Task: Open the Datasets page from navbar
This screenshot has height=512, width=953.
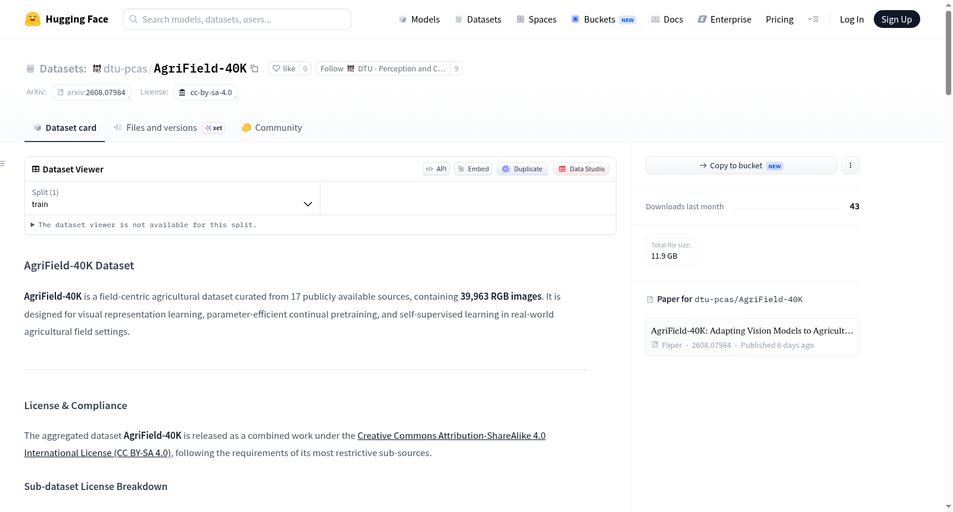Action: click(x=478, y=19)
